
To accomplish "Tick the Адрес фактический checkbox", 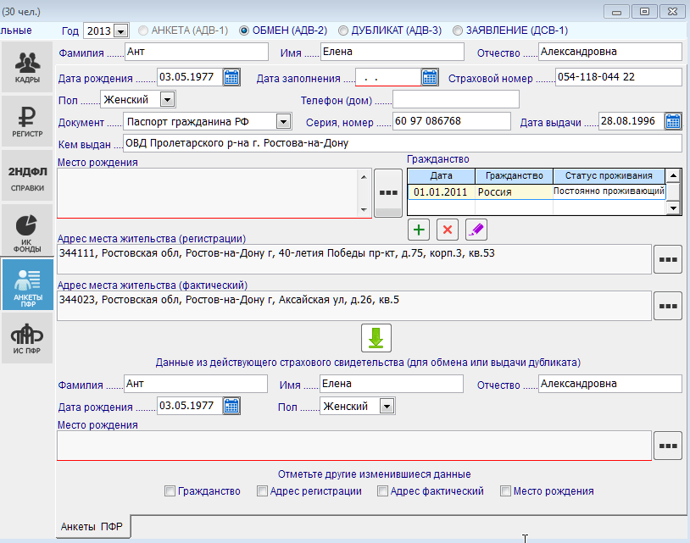I will tap(382, 490).
